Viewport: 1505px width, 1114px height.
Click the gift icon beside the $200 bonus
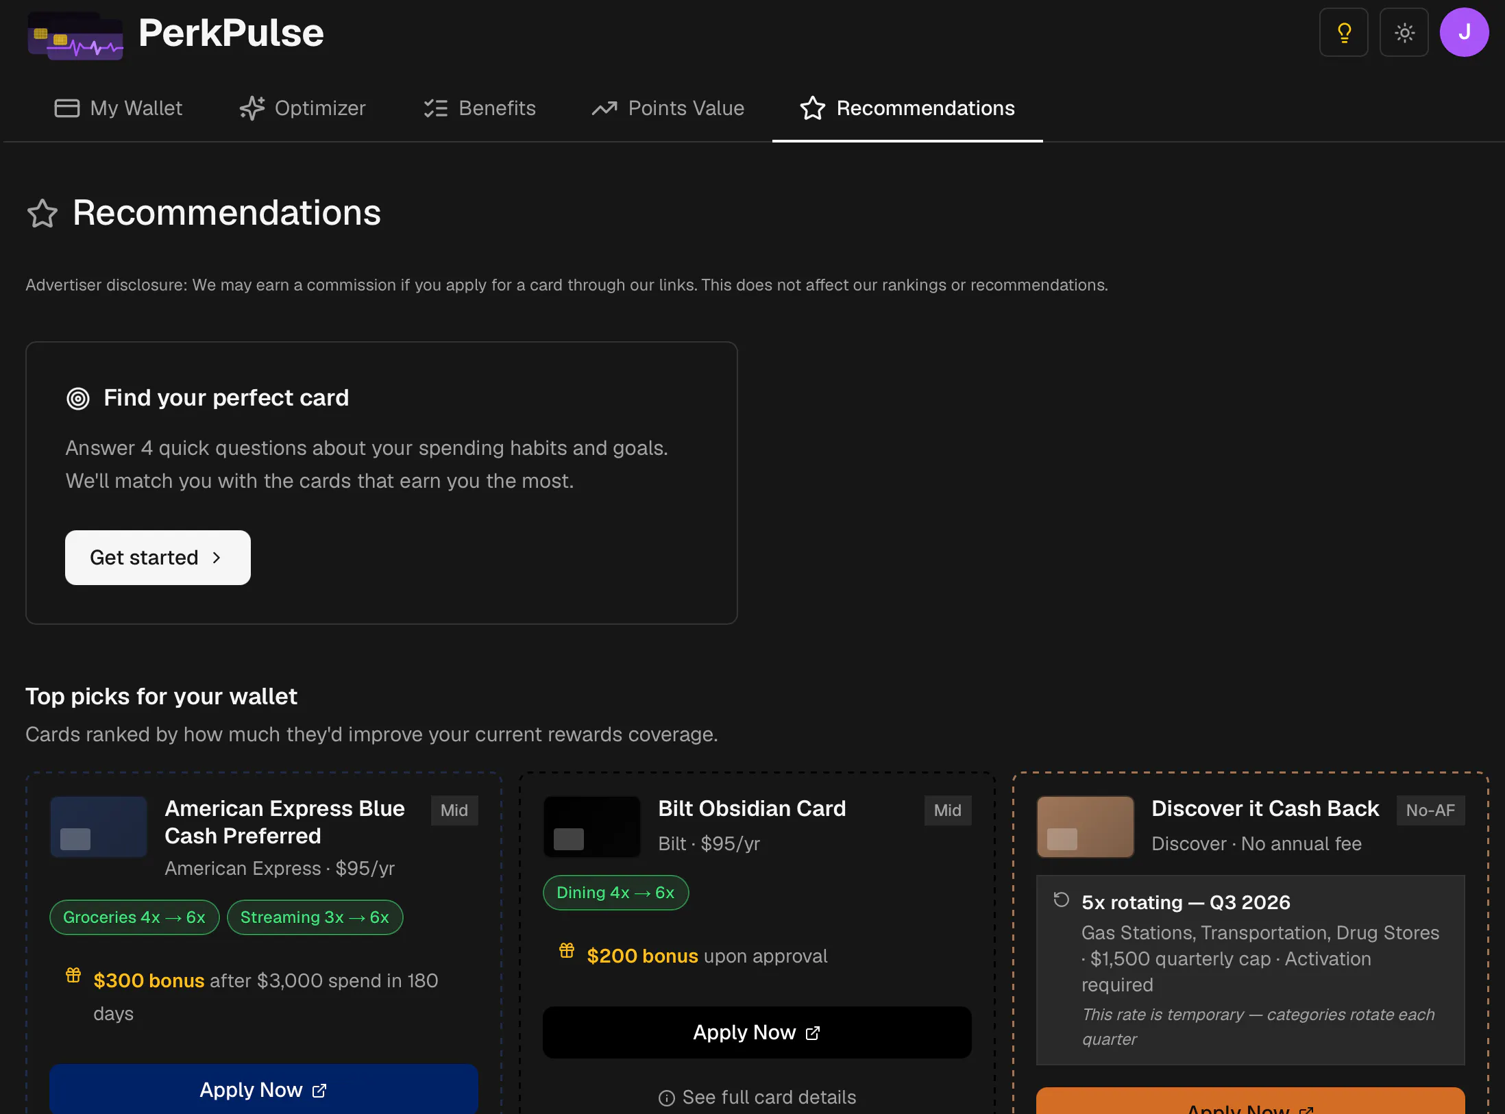pyautogui.click(x=567, y=950)
